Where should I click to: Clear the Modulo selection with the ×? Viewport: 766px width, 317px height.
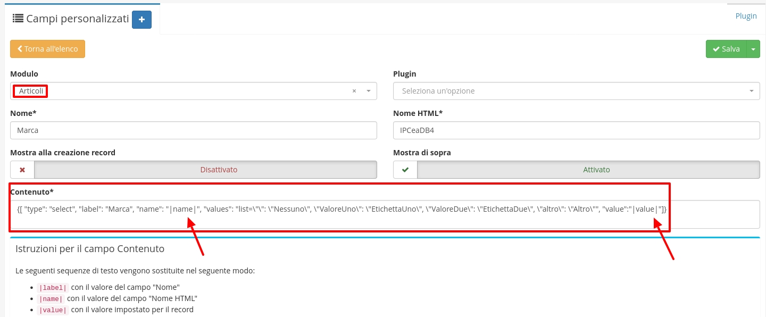(x=354, y=91)
